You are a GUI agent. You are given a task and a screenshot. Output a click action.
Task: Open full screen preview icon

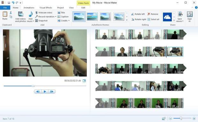pos(84,81)
